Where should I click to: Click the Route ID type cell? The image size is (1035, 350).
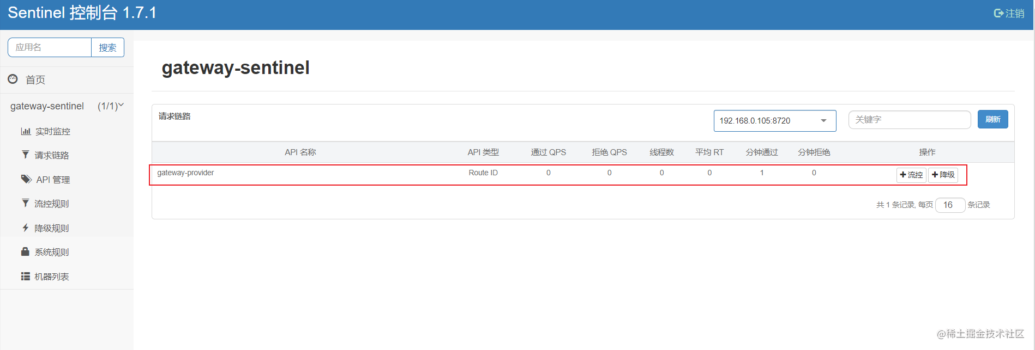pos(483,173)
